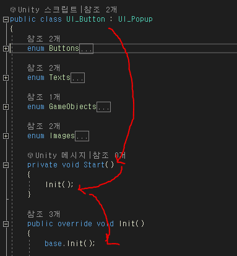This screenshot has height=256, width=237.
Task: Expand the enum Buttons region
Action: coord(6,48)
